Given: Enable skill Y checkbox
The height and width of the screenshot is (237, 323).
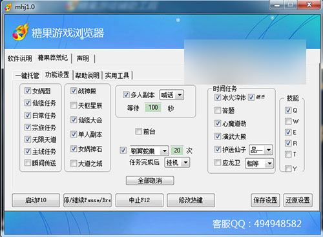Looking at the screenshot, I should [288, 169].
